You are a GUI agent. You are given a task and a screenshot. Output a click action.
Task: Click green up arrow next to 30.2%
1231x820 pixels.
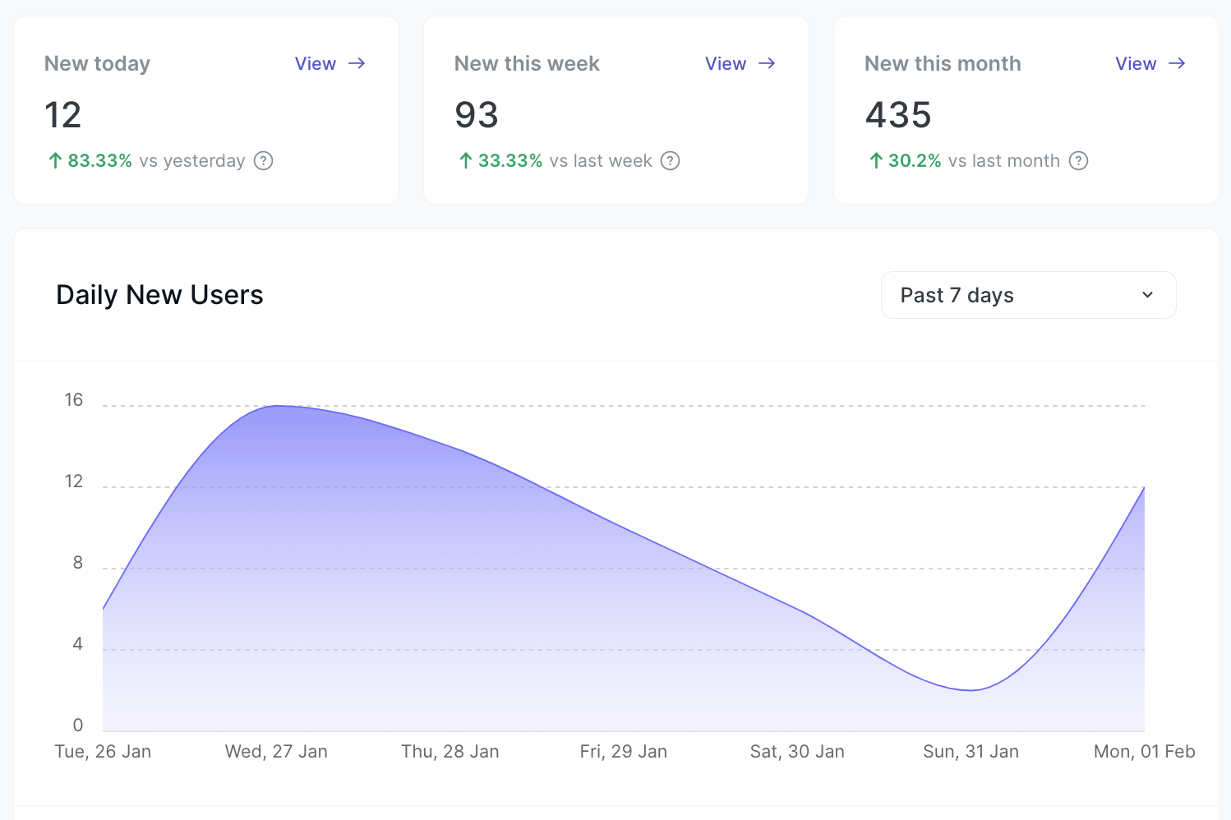(876, 161)
